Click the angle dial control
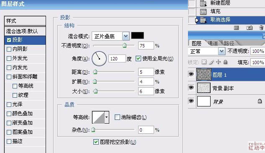Viewport: 265px width, 153px height. [x=99, y=59]
